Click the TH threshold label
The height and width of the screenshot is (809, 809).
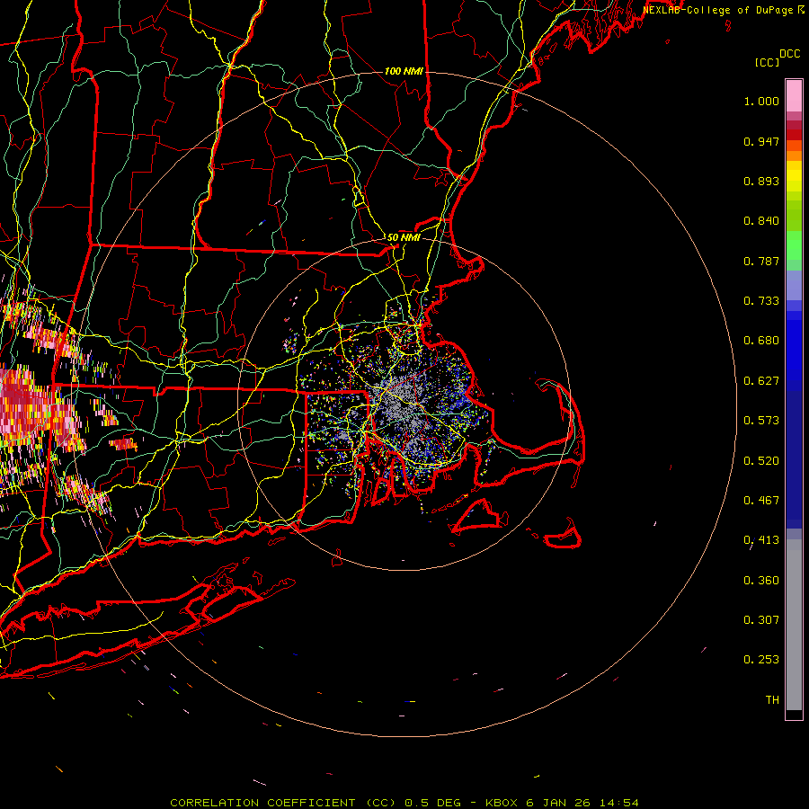coord(772,700)
